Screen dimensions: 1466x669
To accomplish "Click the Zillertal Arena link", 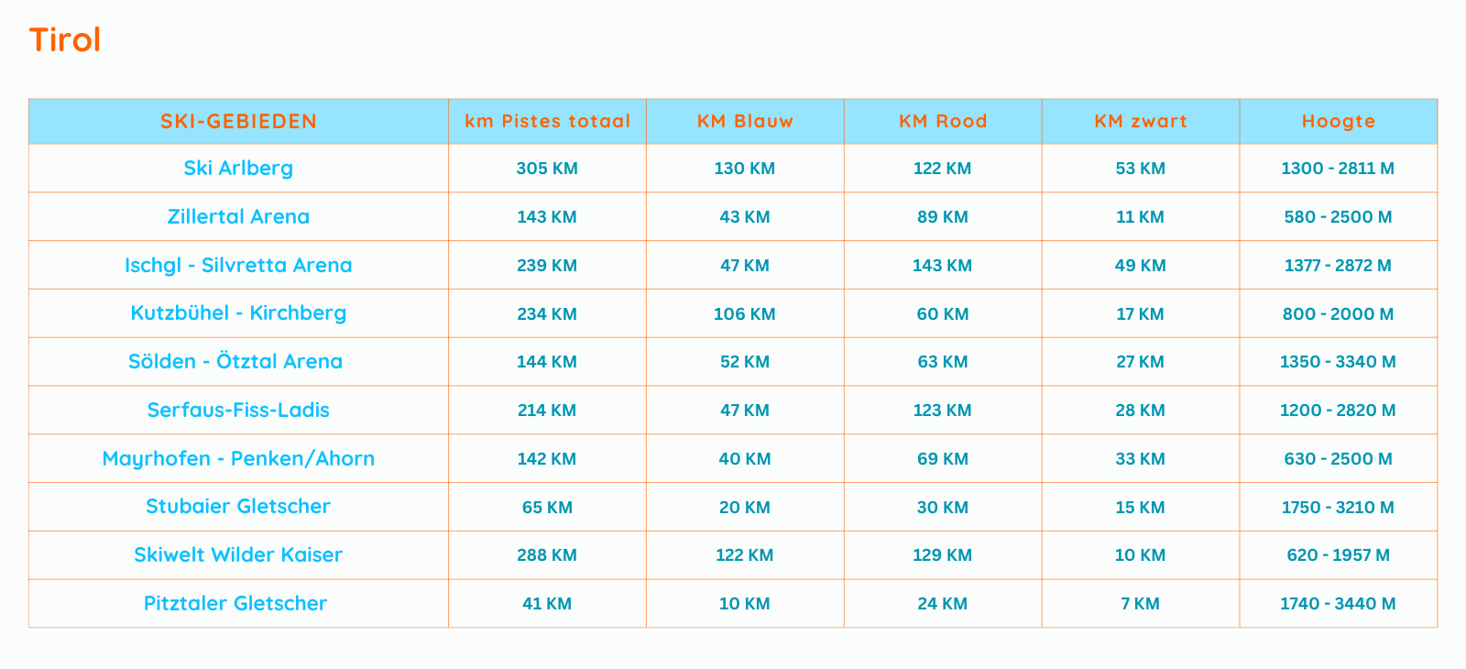I will tap(238, 217).
